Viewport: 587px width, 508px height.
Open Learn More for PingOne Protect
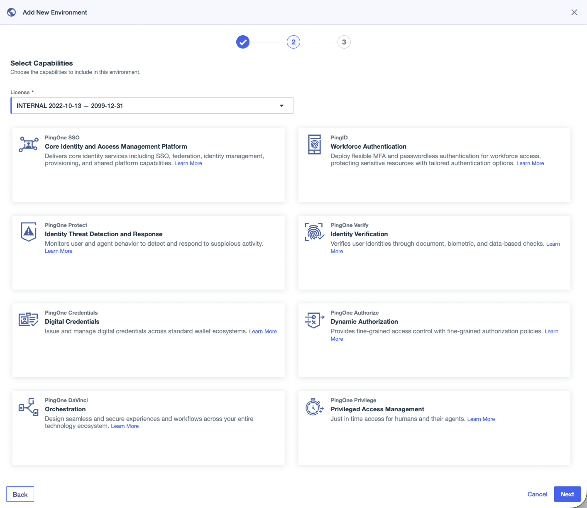pyautogui.click(x=58, y=251)
